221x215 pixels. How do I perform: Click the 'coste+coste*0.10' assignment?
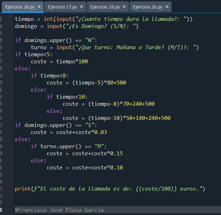click(x=84, y=168)
